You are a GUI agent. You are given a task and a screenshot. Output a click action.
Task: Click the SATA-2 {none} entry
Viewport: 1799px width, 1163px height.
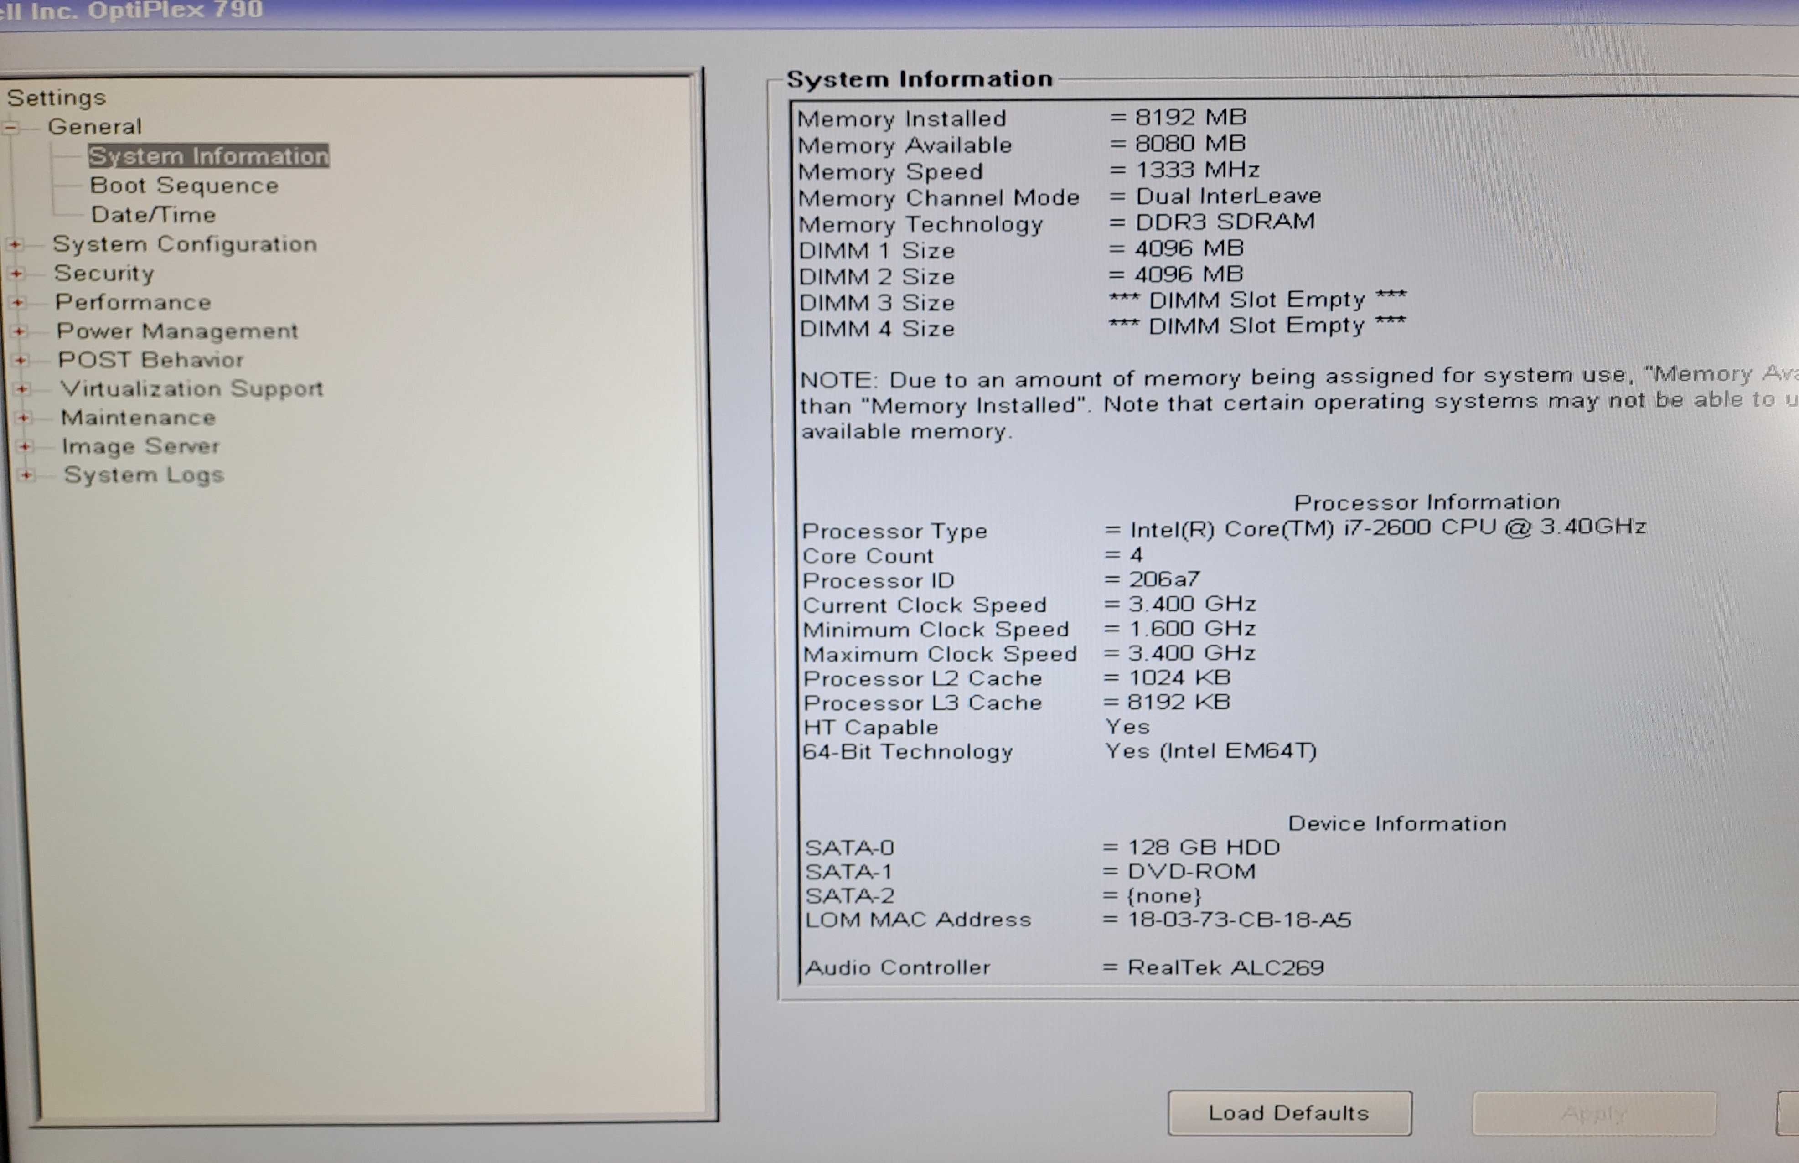click(1003, 896)
